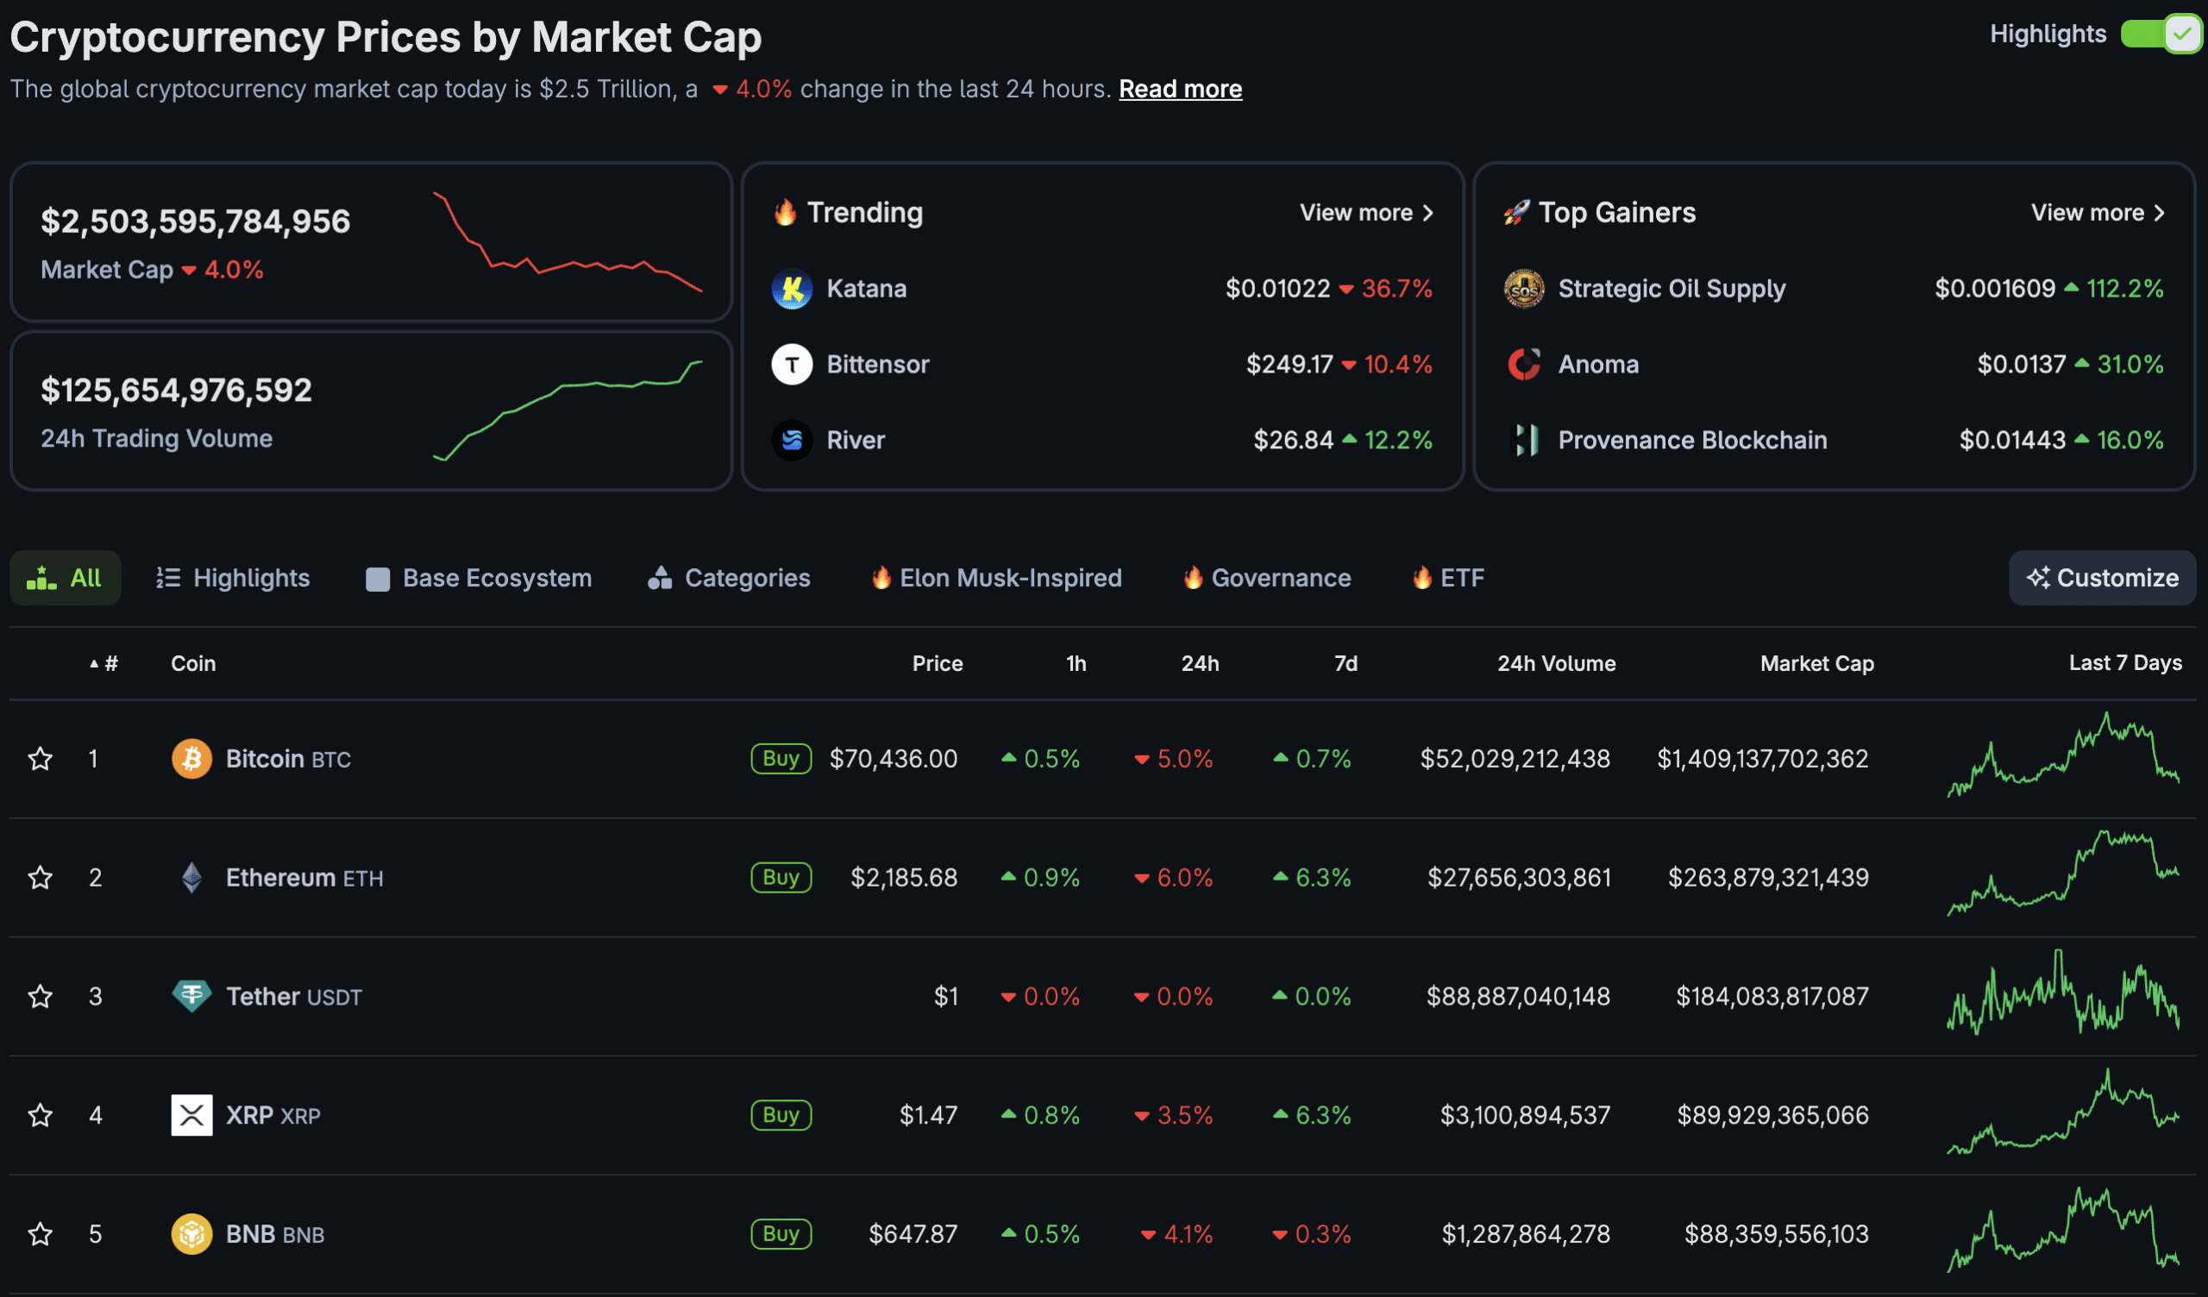
Task: Click the Anoma icon under Top Gainers
Action: [x=1525, y=364]
